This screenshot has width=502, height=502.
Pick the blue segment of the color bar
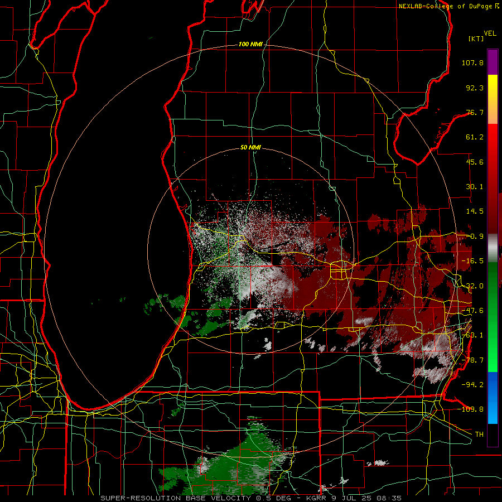point(493,398)
